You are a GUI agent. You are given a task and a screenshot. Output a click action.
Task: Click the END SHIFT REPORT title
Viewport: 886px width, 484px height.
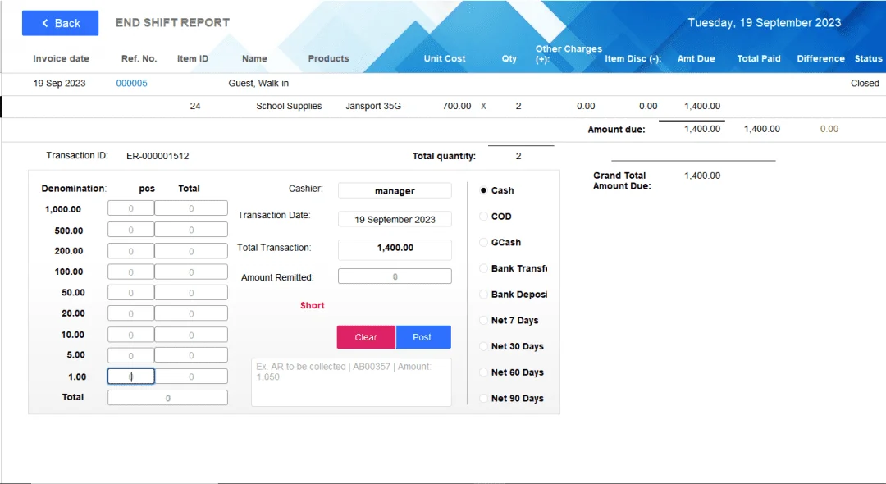pos(173,23)
